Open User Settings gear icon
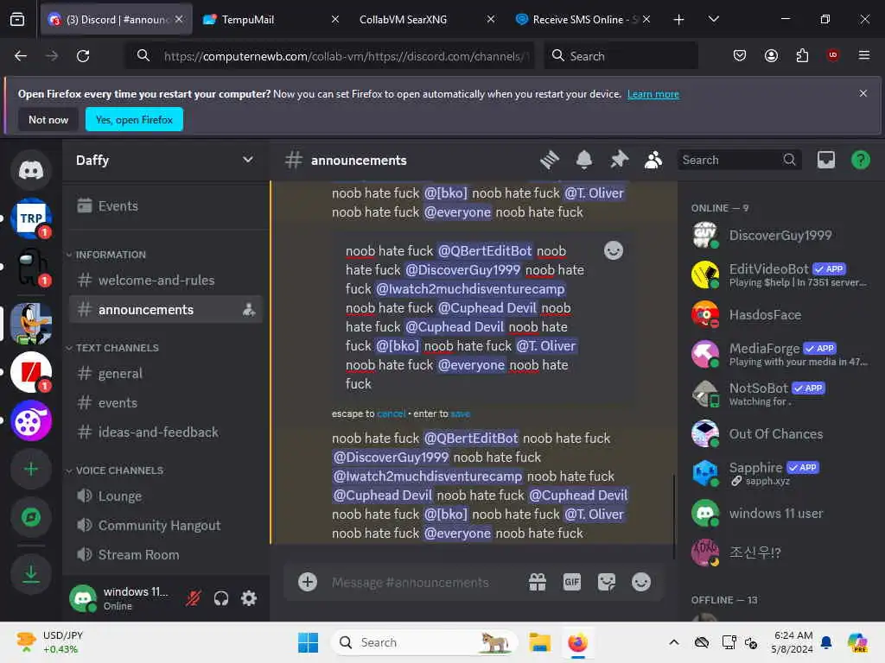 [x=249, y=598]
